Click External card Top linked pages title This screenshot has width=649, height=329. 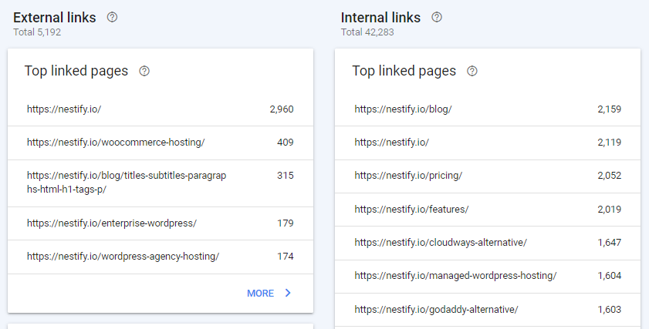coord(76,71)
